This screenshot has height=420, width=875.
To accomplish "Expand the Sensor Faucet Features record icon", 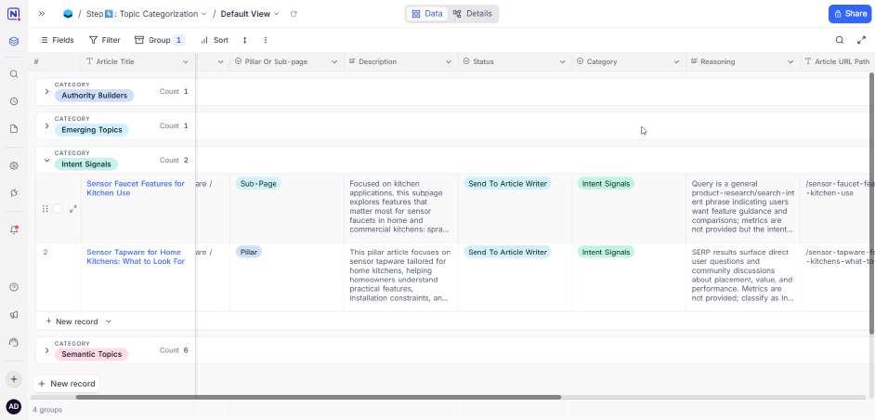I will tap(72, 209).
